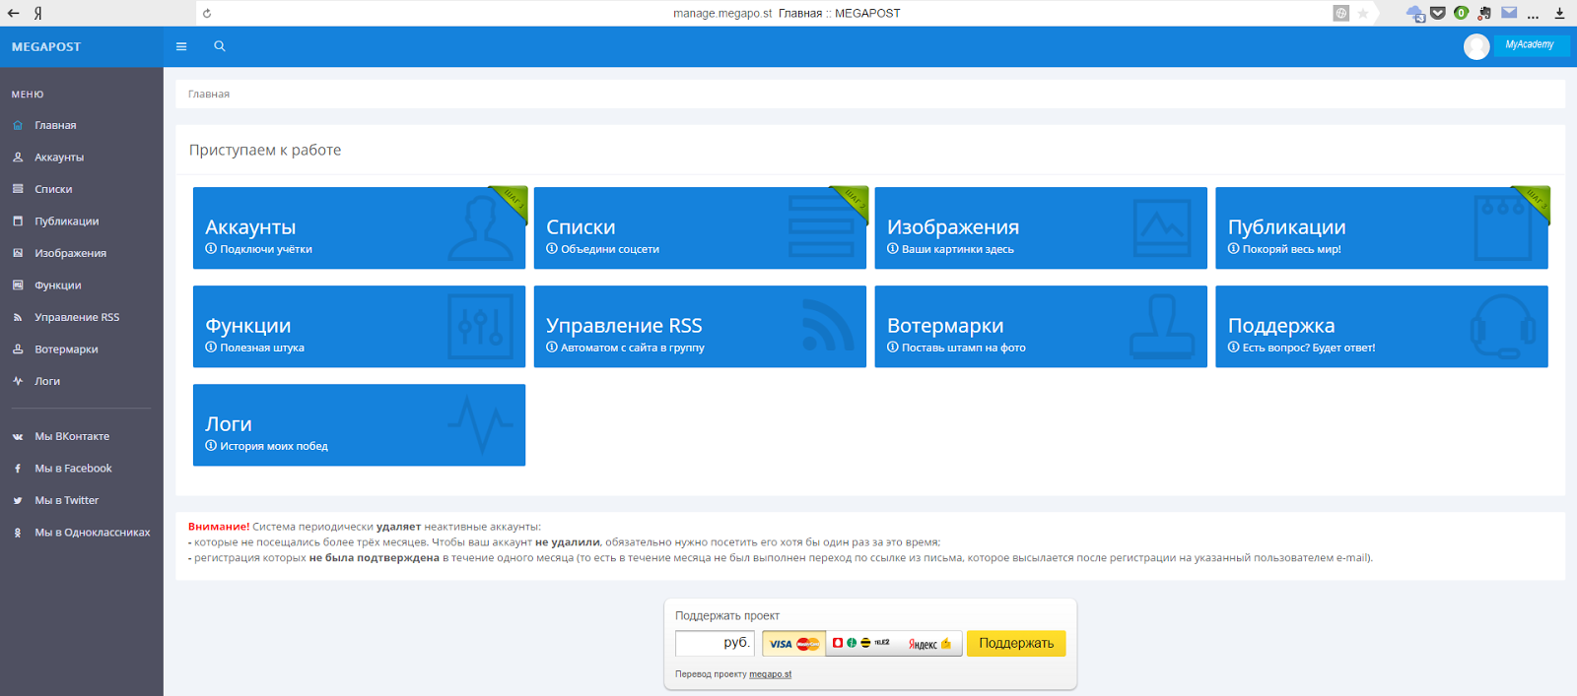Open Аккаунты in the sidebar menu
The image size is (1577, 696).
click(59, 158)
